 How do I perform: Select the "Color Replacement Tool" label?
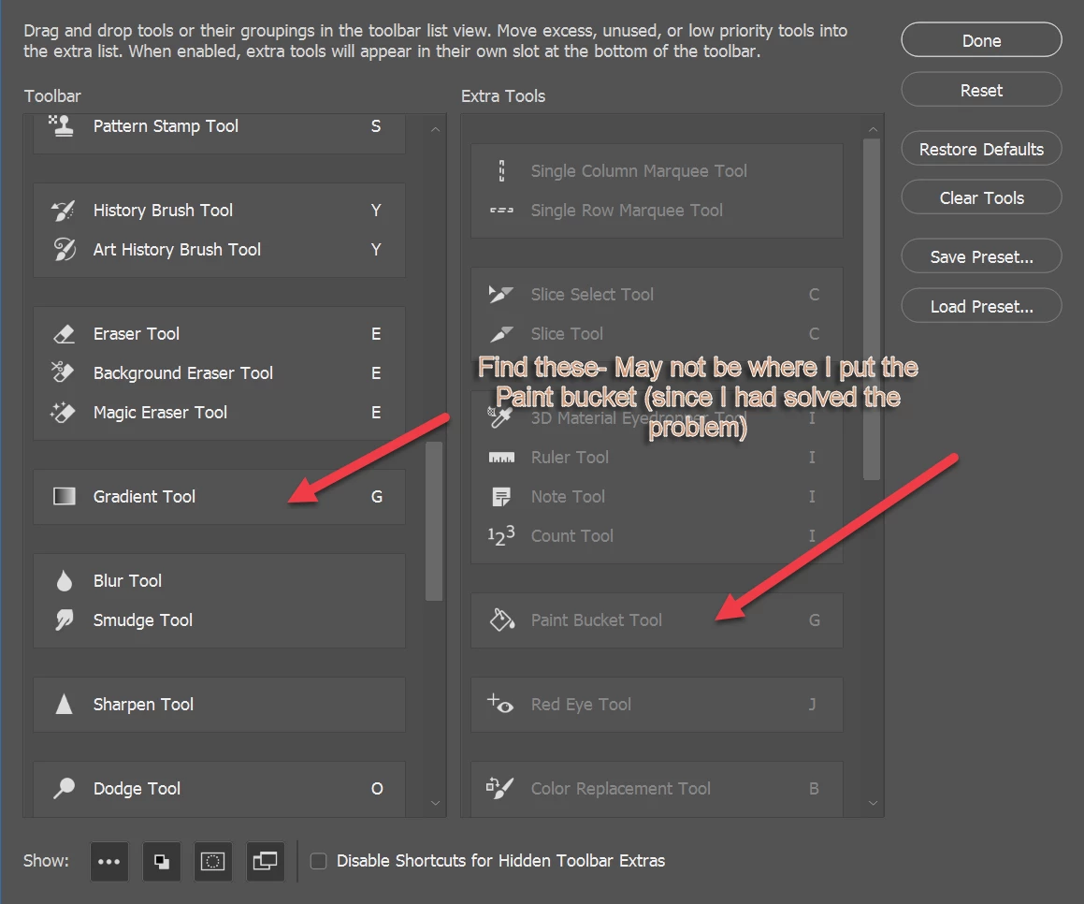click(621, 789)
